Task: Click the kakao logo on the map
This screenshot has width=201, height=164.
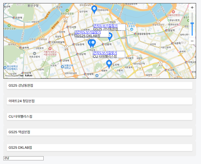Action: click(29, 75)
